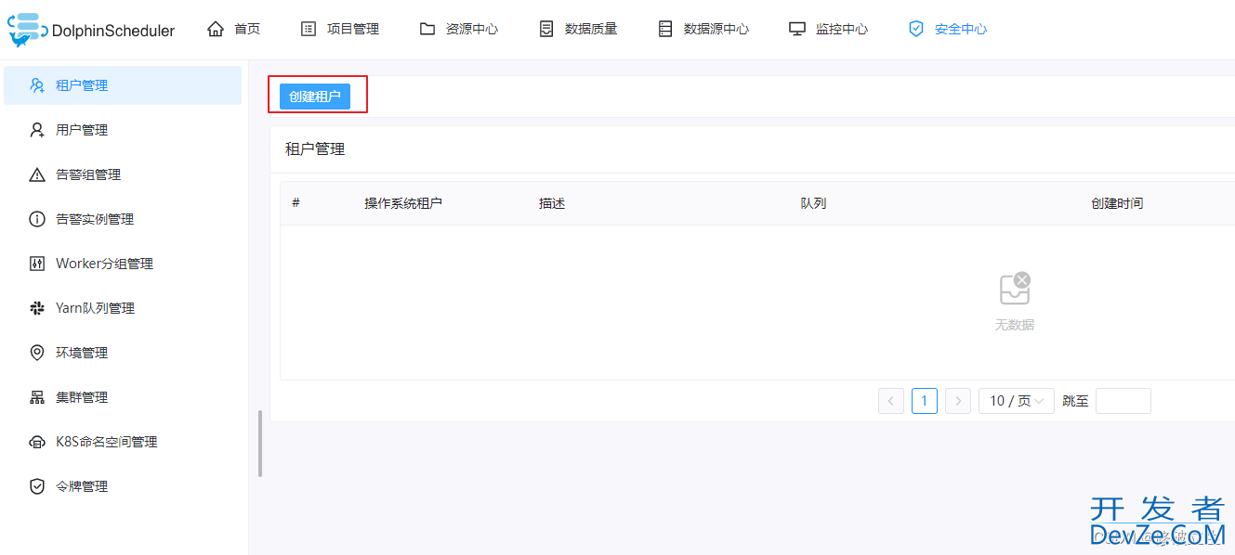The width and height of the screenshot is (1235, 555).
Task: Select page 1 in pagination
Action: pyautogui.click(x=925, y=401)
